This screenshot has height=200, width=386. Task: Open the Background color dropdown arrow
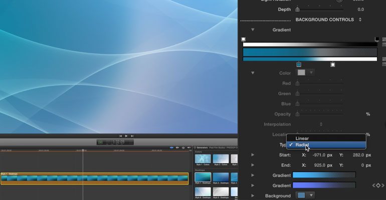[x=311, y=195]
